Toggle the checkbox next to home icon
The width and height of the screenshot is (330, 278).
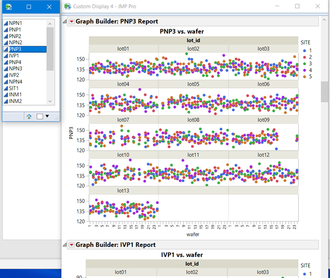click(40, 116)
